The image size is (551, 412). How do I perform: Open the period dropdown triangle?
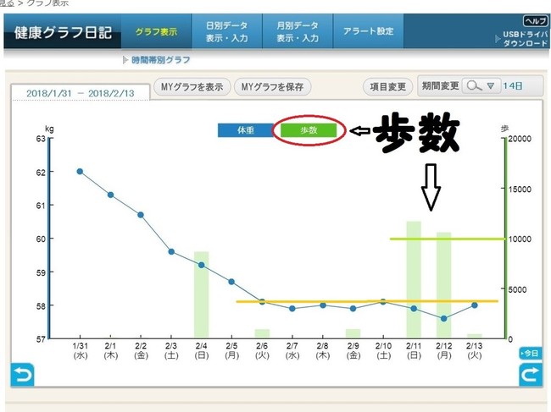[x=491, y=86]
